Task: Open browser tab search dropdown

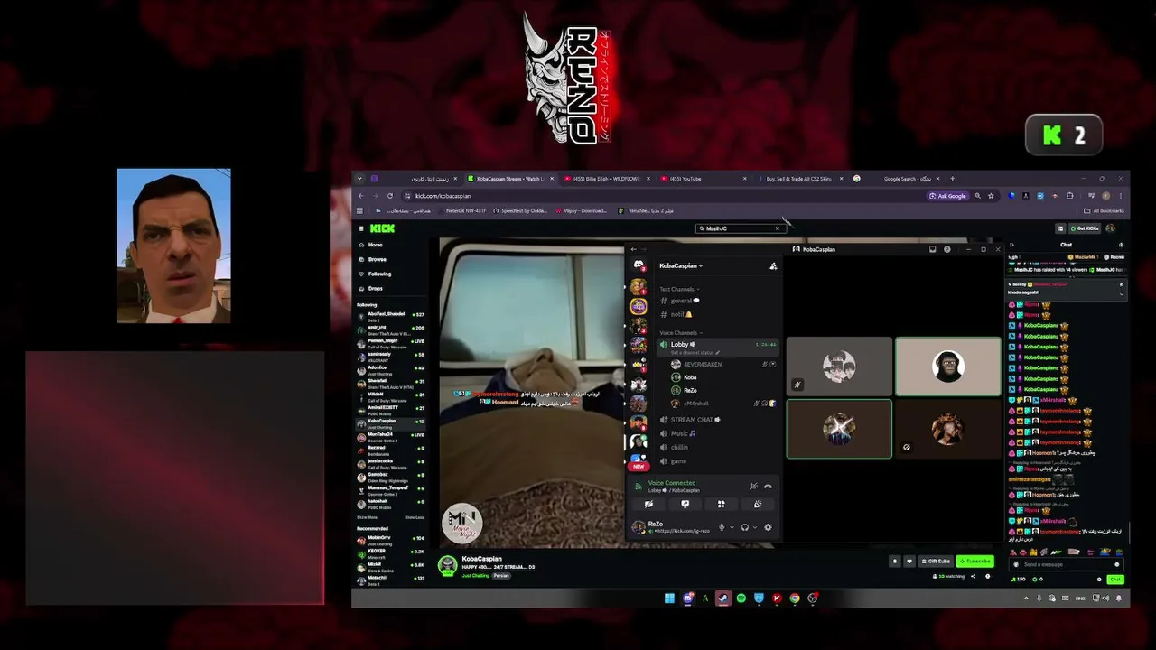Action: pyautogui.click(x=359, y=178)
